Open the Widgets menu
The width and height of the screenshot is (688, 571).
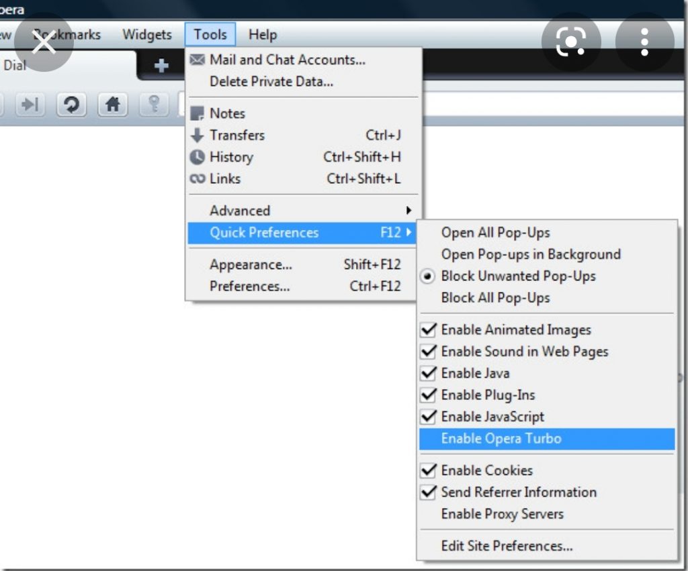(x=147, y=35)
